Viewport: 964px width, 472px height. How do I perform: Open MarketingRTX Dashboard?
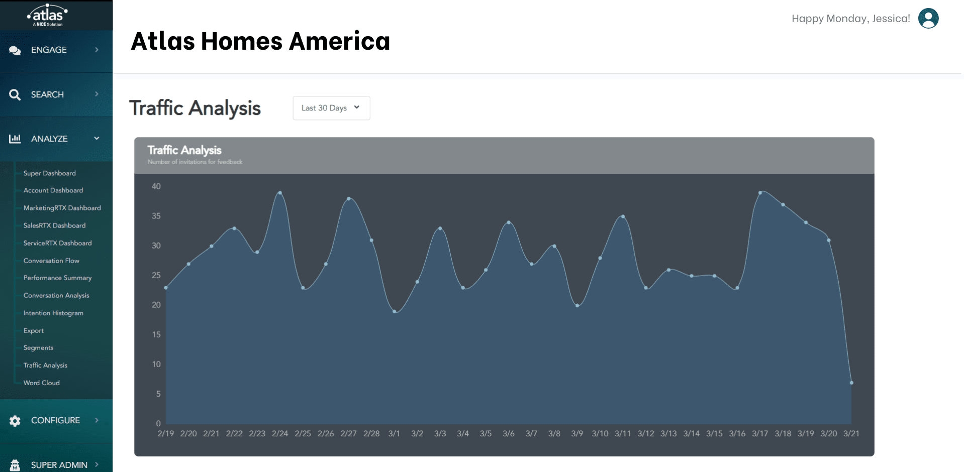click(x=62, y=208)
